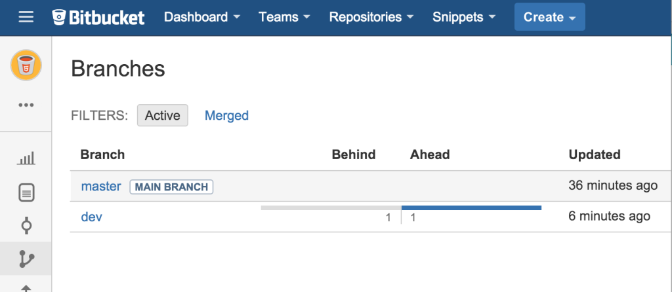The width and height of the screenshot is (672, 292).
Task: Open the Commits icon in sidebar
Action: point(26,226)
